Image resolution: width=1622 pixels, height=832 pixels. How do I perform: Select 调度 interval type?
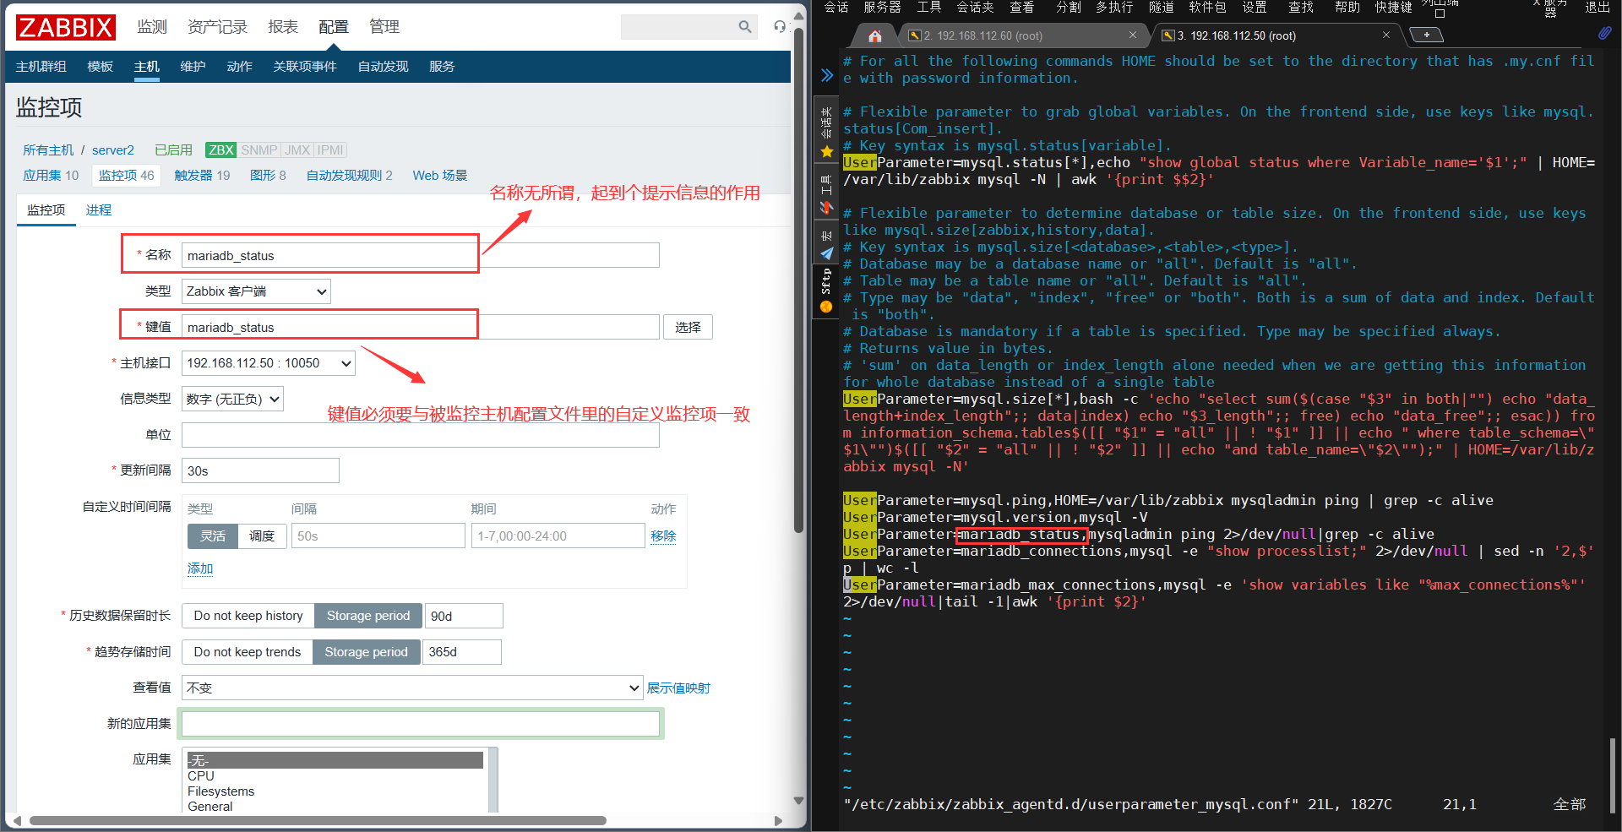(x=262, y=536)
